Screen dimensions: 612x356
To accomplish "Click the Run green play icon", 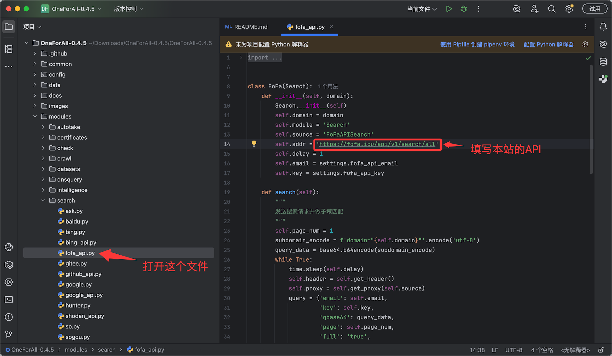I will [449, 9].
